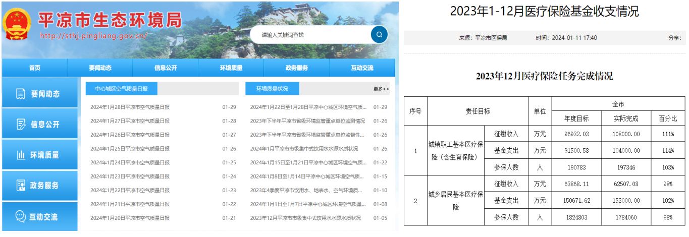Click 2023年12月医疗保险任务完成情况 heading
This screenshot has height=237, width=689.
point(545,77)
